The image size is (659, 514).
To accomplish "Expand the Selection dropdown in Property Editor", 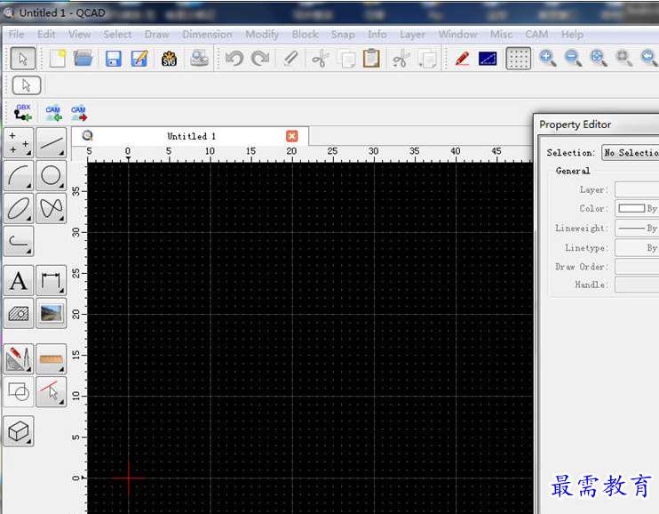I will point(631,152).
